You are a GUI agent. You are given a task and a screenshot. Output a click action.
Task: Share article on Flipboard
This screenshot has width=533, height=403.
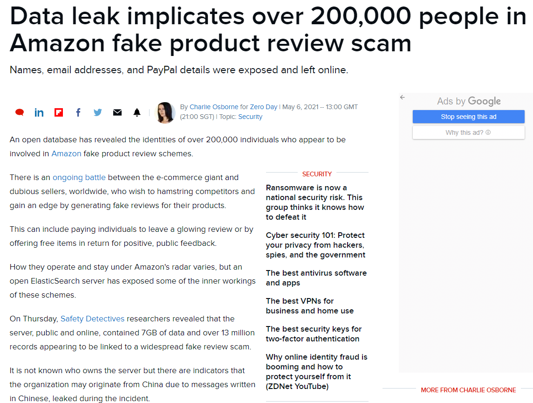point(59,112)
